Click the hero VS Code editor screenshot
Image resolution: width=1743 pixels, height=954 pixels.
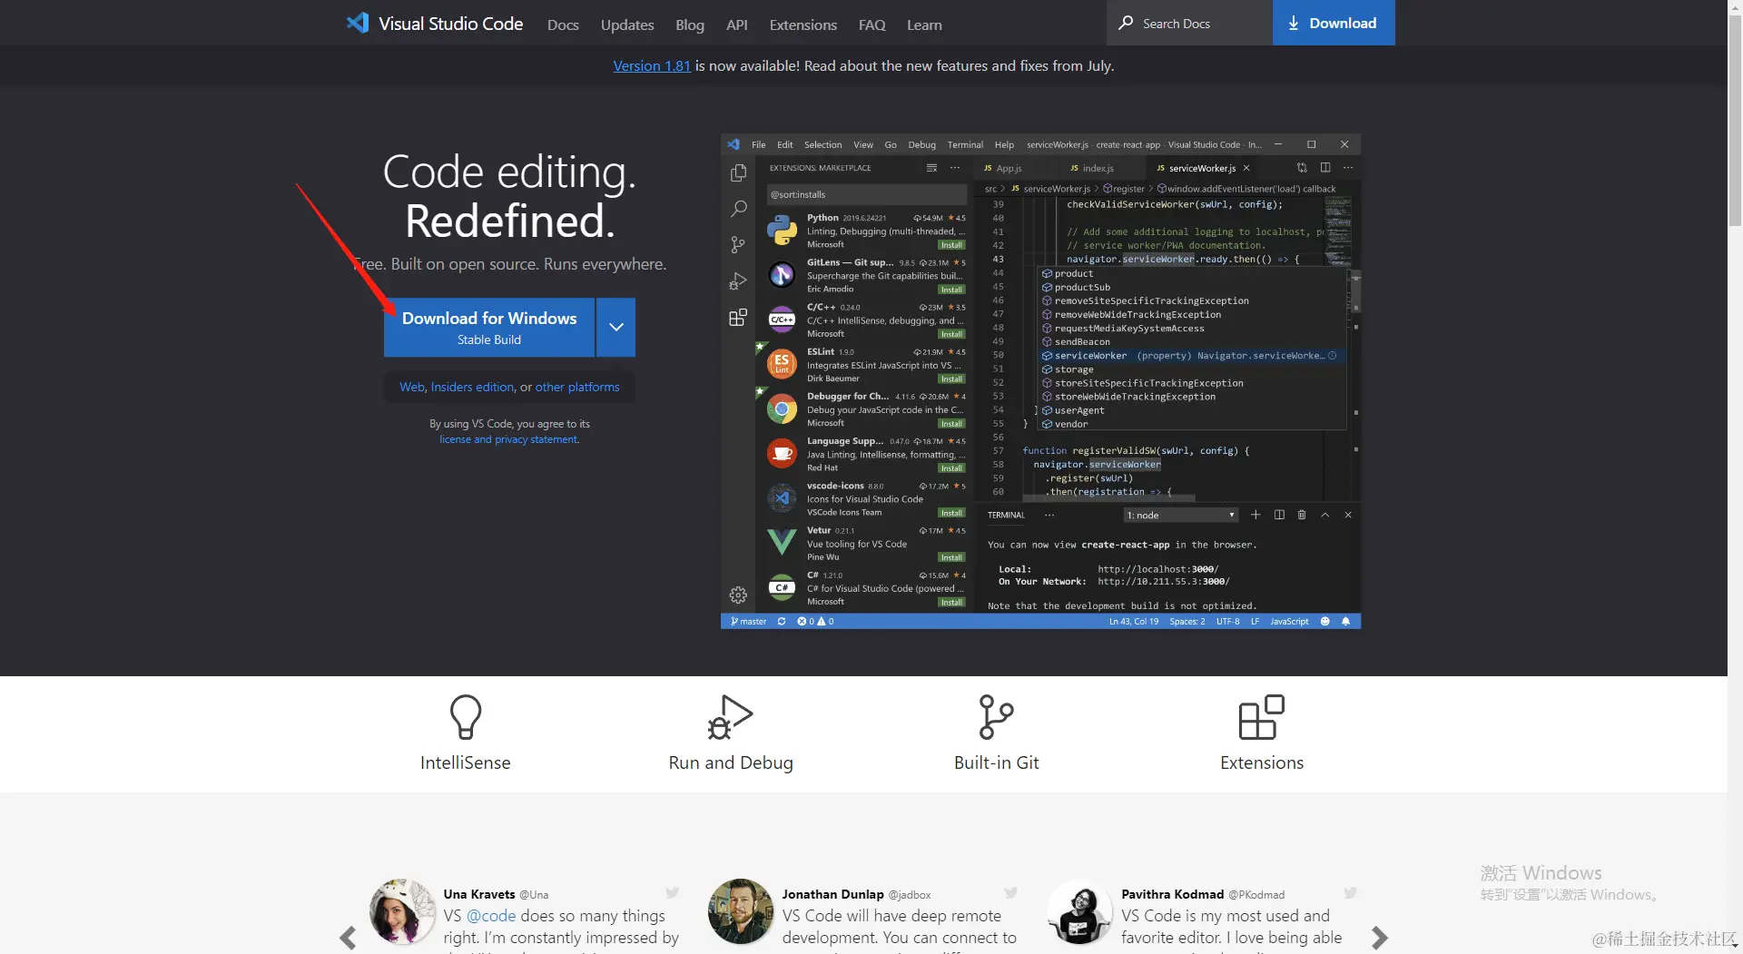(1040, 381)
